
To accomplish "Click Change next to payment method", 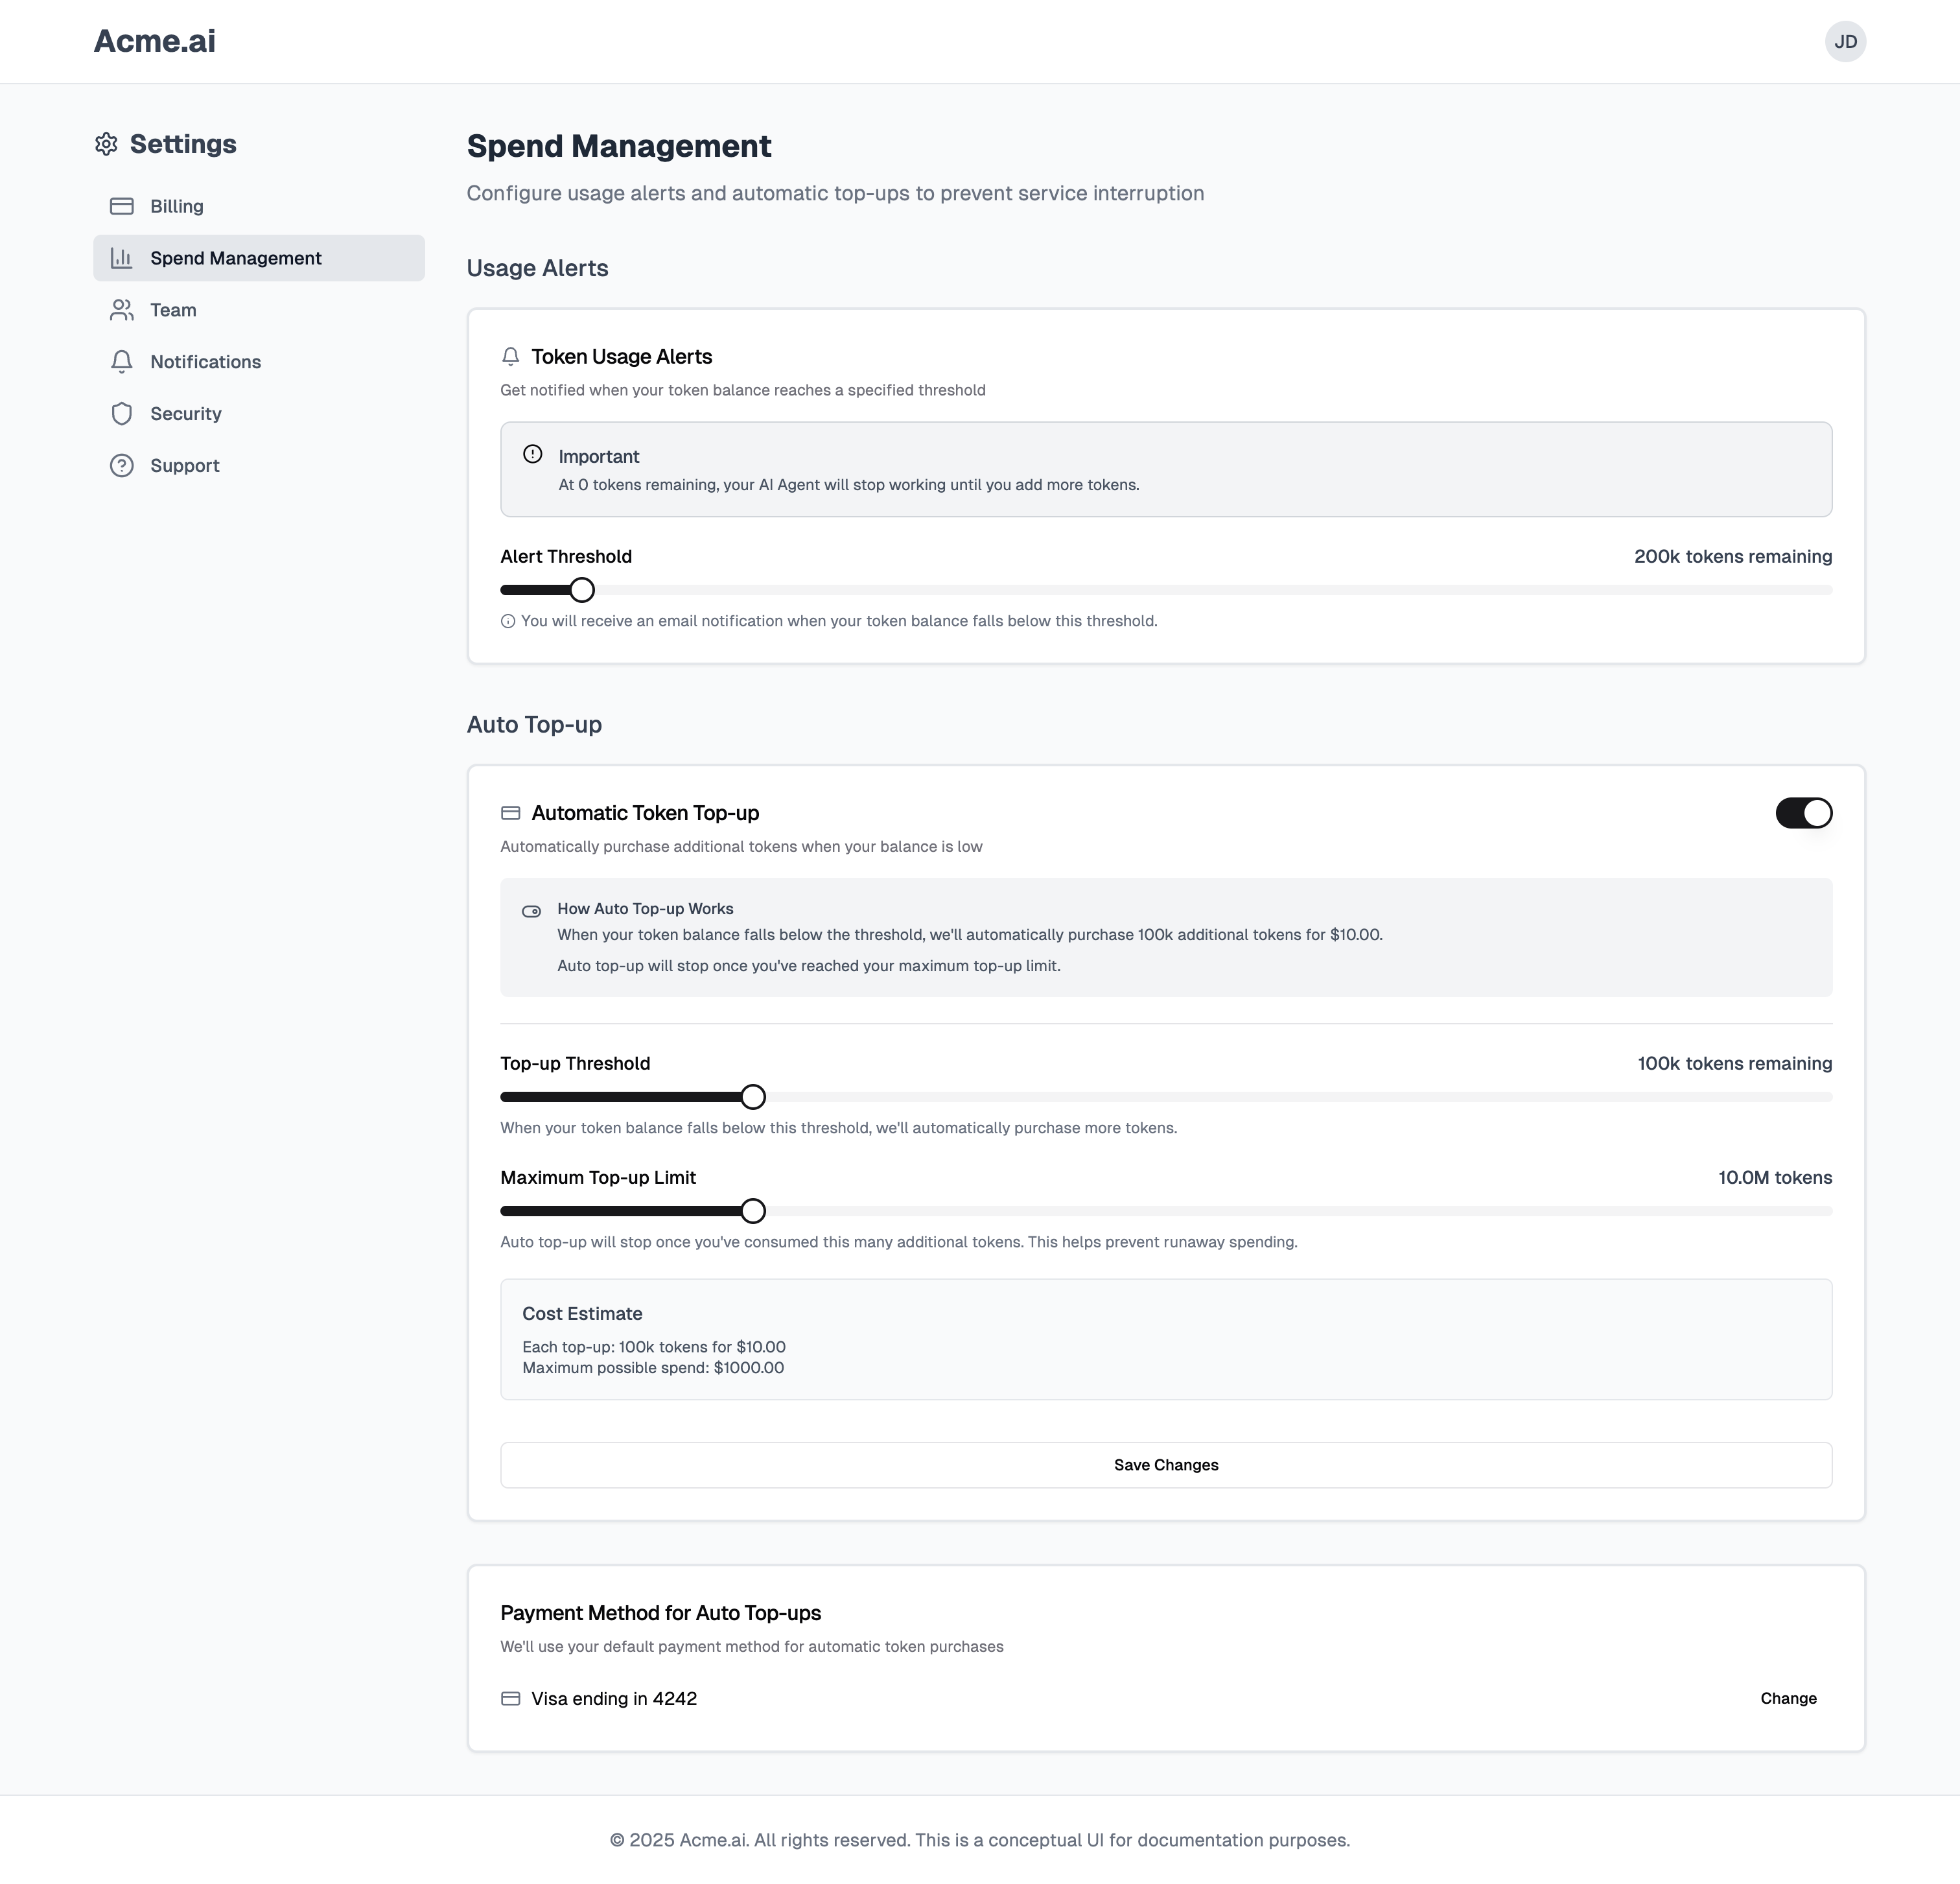I will [x=1788, y=1699].
